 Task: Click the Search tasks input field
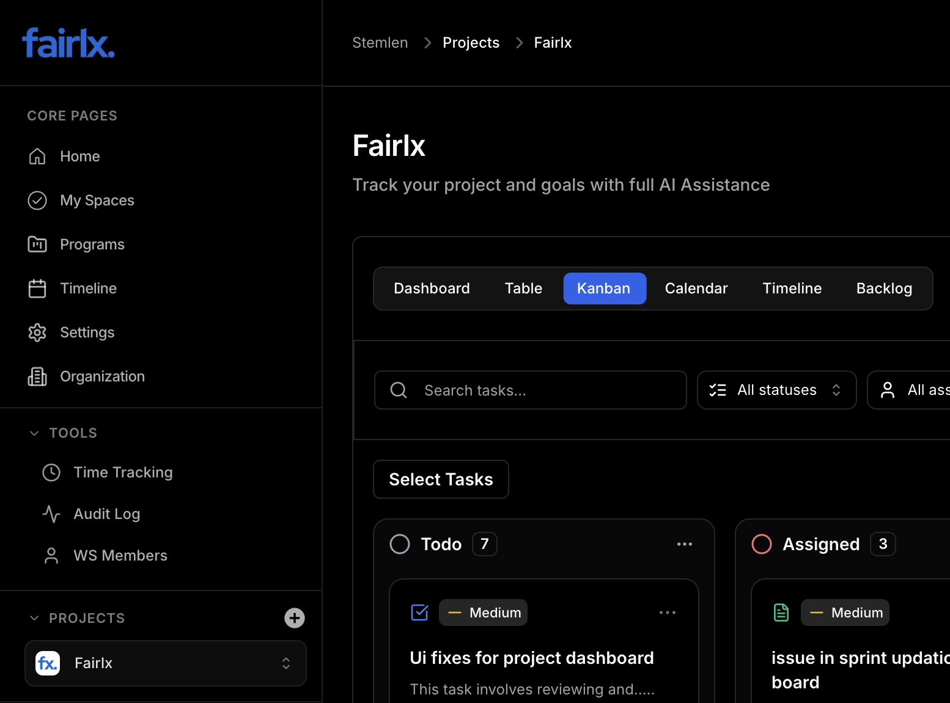tap(531, 390)
